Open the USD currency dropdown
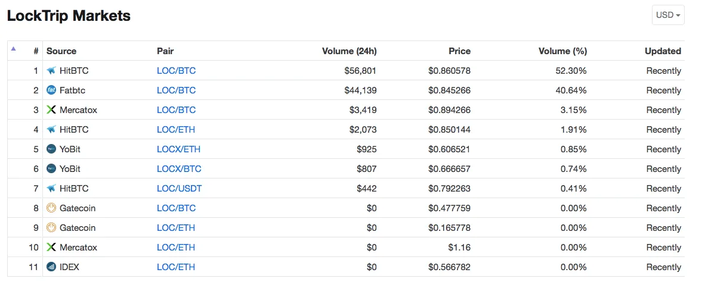705x288 pixels. pyautogui.click(x=668, y=15)
